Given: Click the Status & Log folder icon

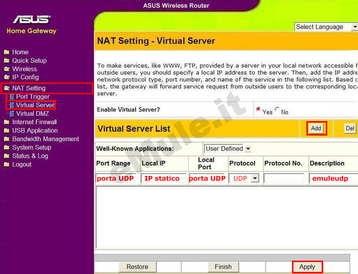Looking at the screenshot, I should pos(6,156).
